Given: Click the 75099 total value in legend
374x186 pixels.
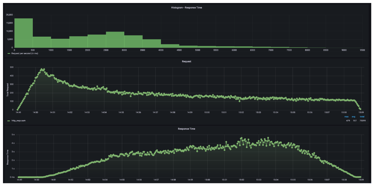Looking at the screenshot, I should point(363,120).
